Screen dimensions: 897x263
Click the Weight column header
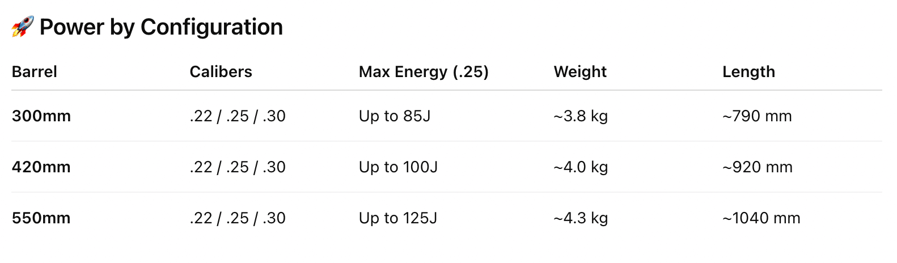coord(580,72)
